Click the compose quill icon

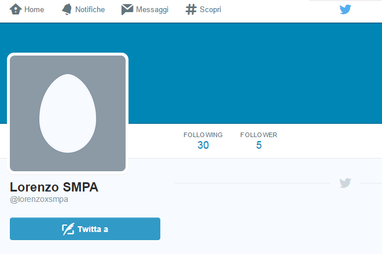tap(68, 229)
